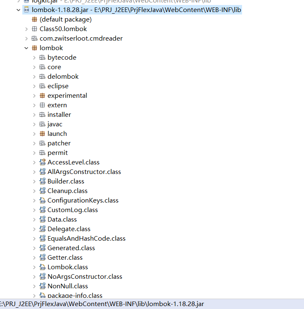Expand the Class50.lombok package
This screenshot has width=304, height=309.
coord(26,29)
